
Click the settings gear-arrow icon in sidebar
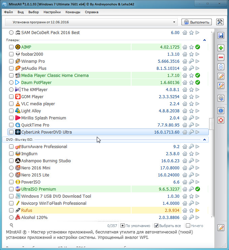(x=221, y=98)
